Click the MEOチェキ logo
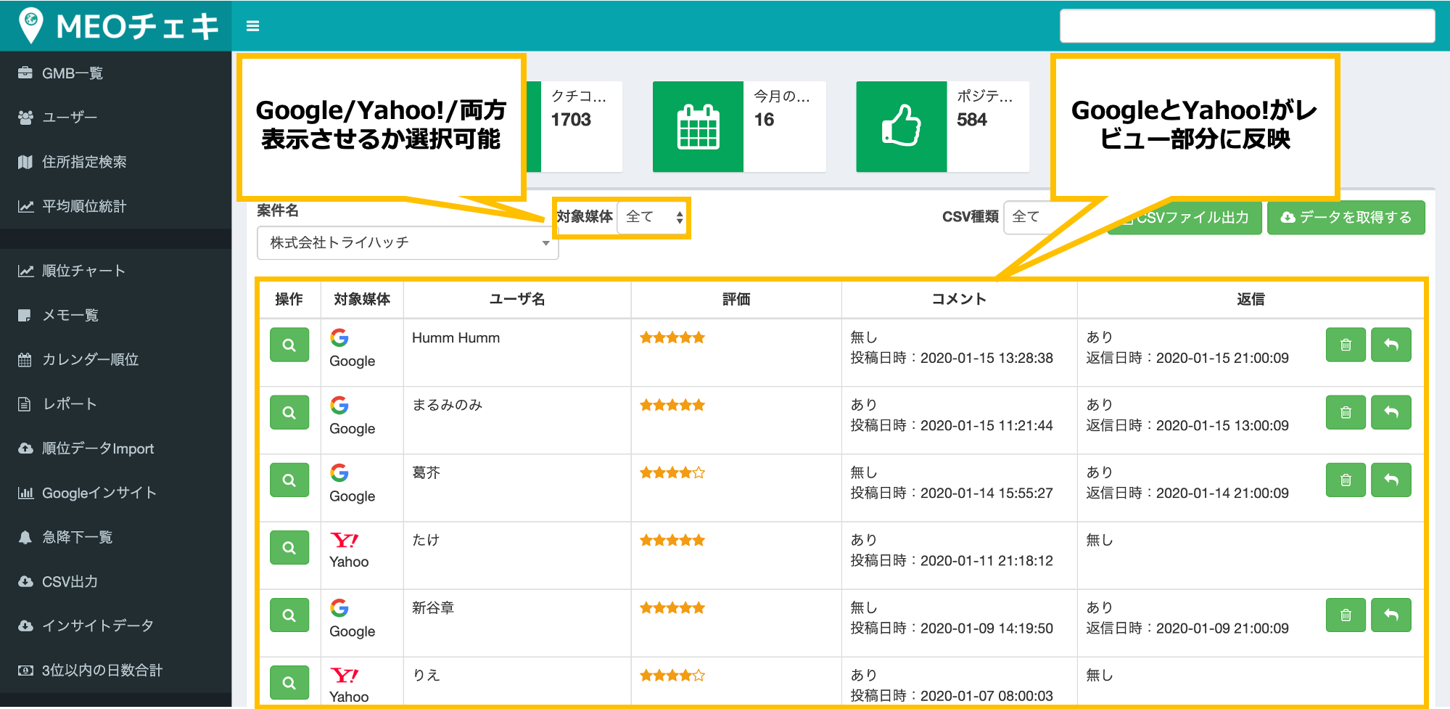The height and width of the screenshot is (709, 1450). pyautogui.click(x=118, y=26)
